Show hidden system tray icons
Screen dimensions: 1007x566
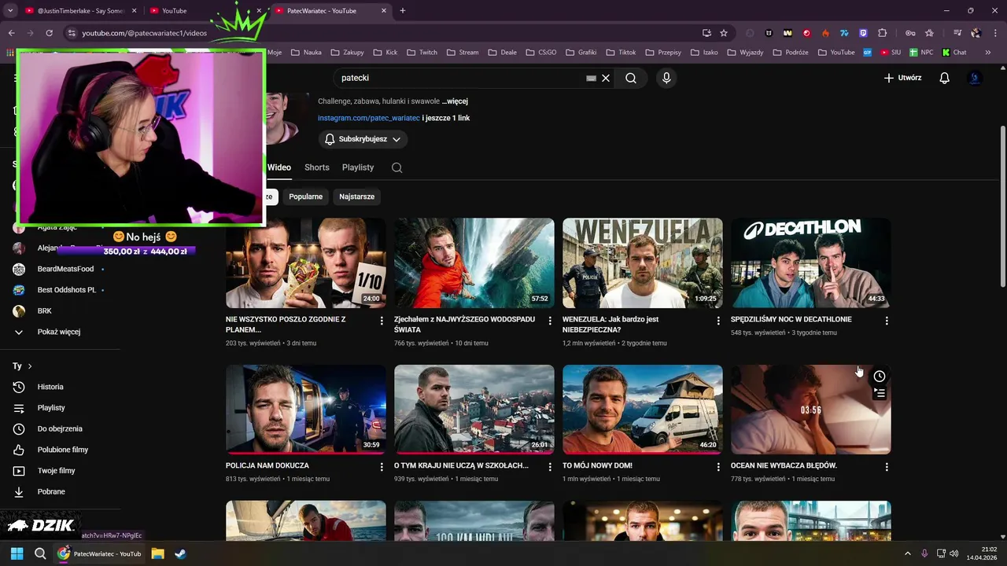click(x=907, y=553)
